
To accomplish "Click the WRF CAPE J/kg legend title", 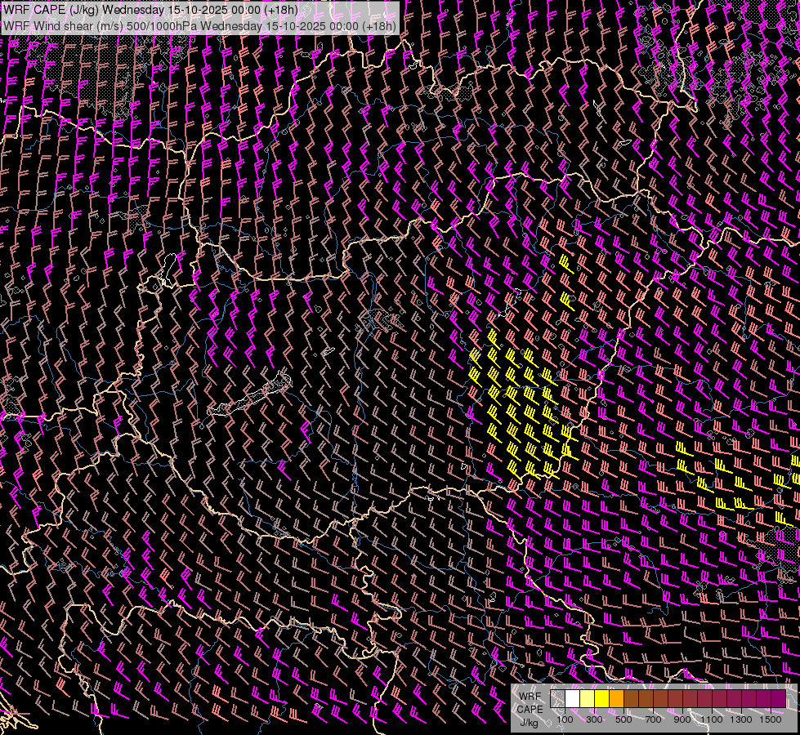I will coord(529,709).
